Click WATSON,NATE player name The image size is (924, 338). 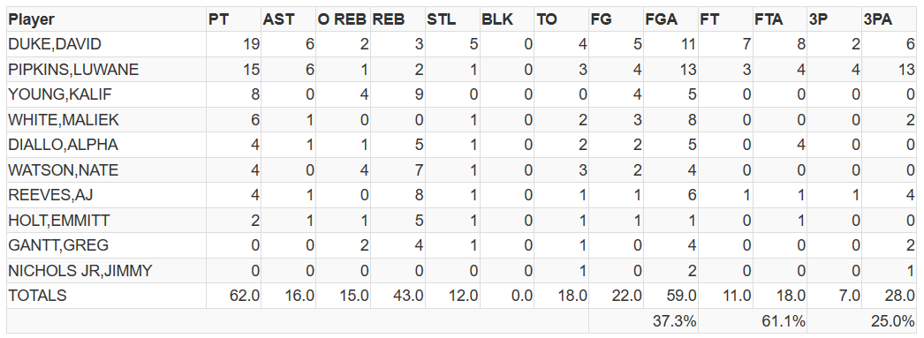[x=63, y=170]
